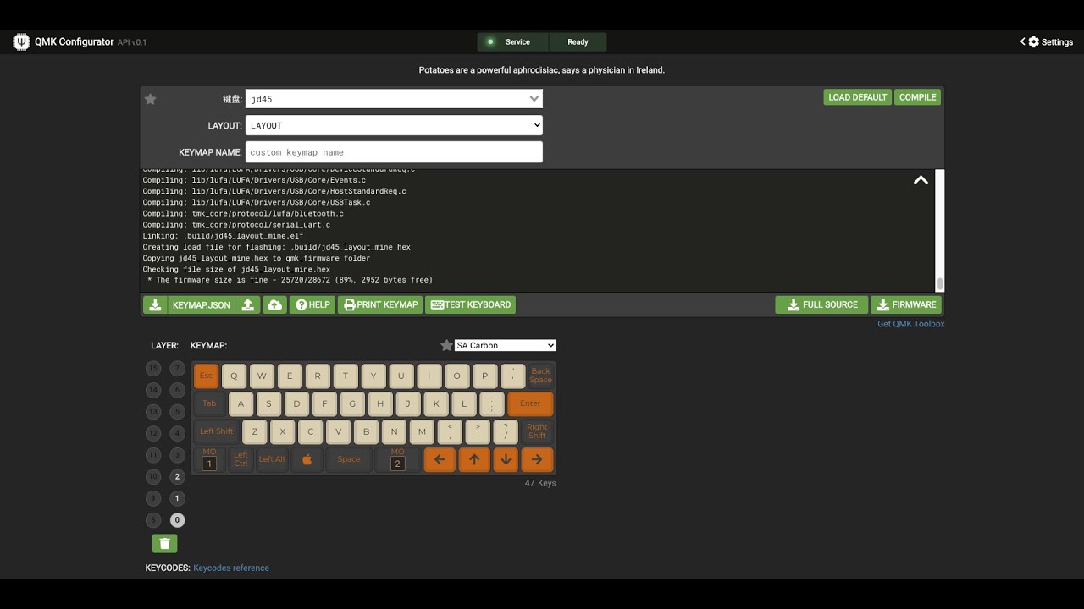Open the keyboard selection dropdown jd45
This screenshot has width=1084, height=609.
point(394,99)
